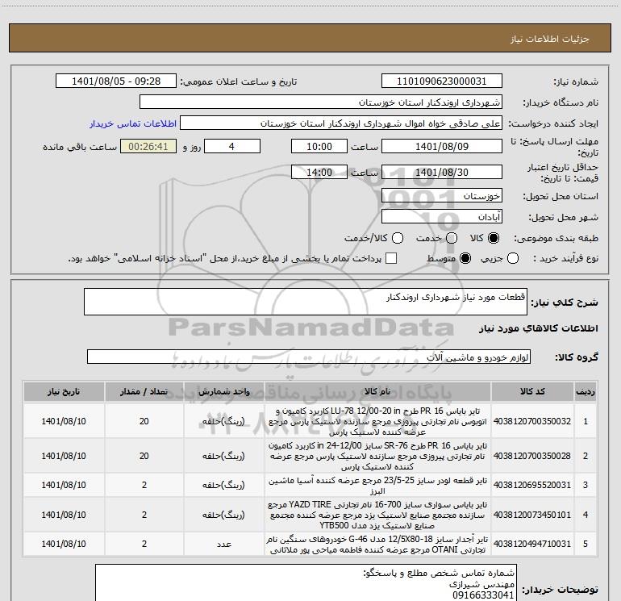Click the واحد شمارش column header
Image resolution: width=621 pixels, height=601 pixels.
(223, 392)
